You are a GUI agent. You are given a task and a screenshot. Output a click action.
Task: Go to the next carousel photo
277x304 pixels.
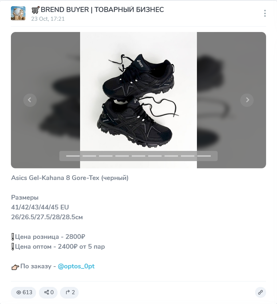click(247, 100)
